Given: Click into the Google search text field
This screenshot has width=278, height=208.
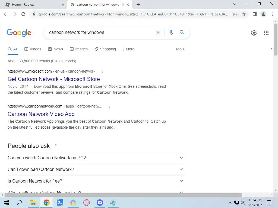Looking at the screenshot, I should click(101, 32).
